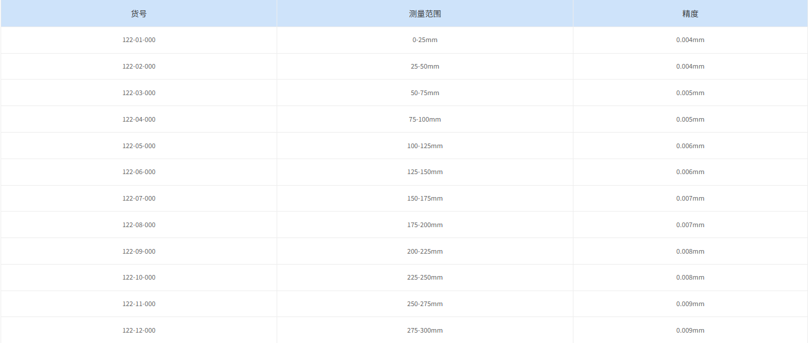
Task: Click the 精度 column header
Action: pos(690,13)
